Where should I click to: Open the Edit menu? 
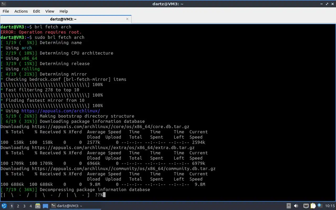point(36,11)
